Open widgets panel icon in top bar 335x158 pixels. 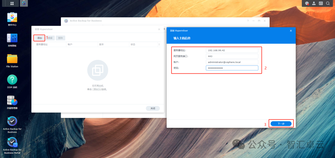point(321,3)
